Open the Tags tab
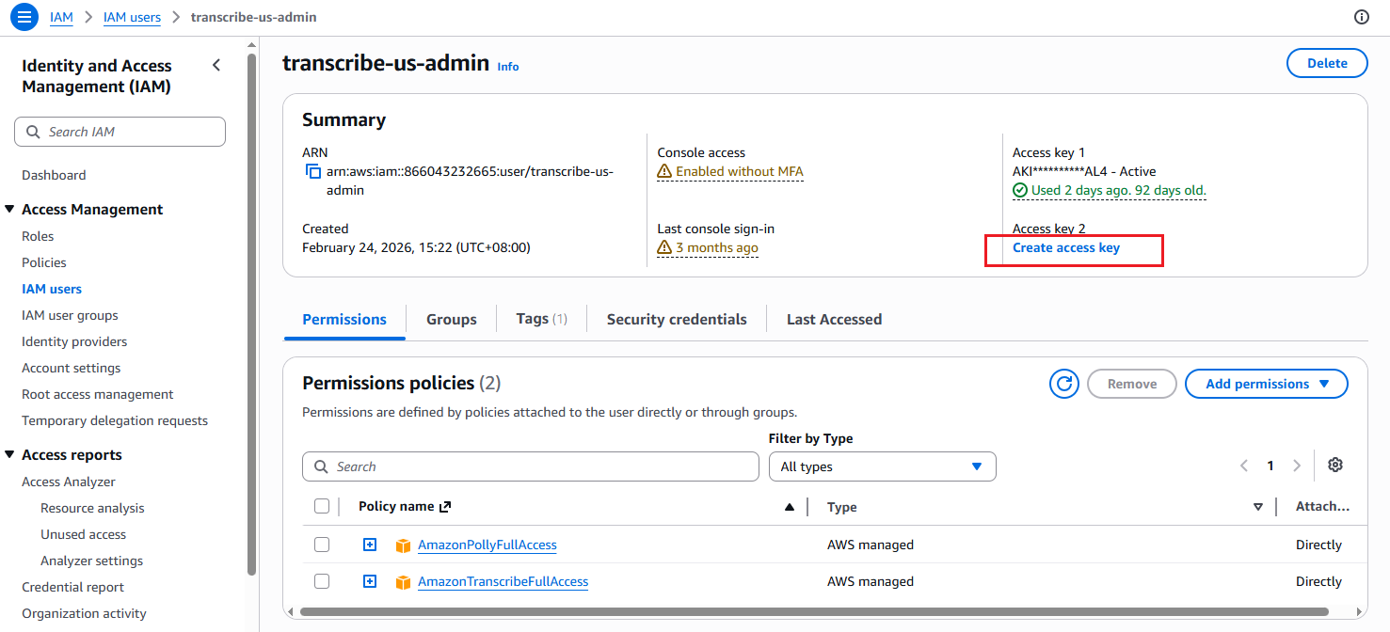This screenshot has width=1390, height=632. 542,319
